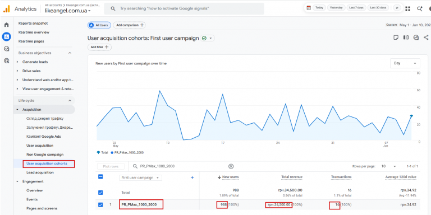
Task: Toggle the Total row checkbox
Action: (100, 193)
